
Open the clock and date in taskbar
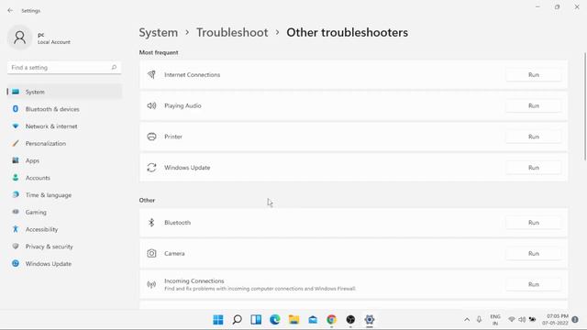pos(555,320)
